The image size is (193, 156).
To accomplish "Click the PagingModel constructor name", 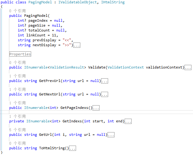I will tap(36, 16).
